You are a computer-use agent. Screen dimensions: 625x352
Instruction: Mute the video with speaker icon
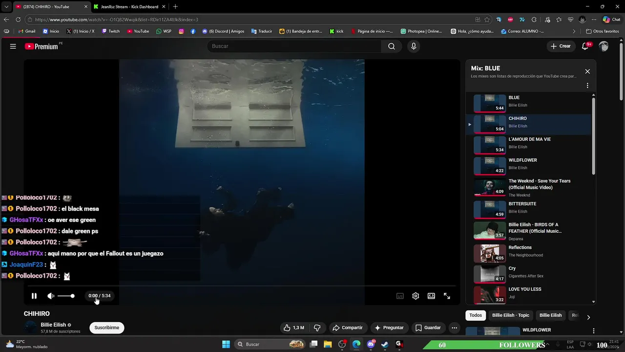click(51, 296)
